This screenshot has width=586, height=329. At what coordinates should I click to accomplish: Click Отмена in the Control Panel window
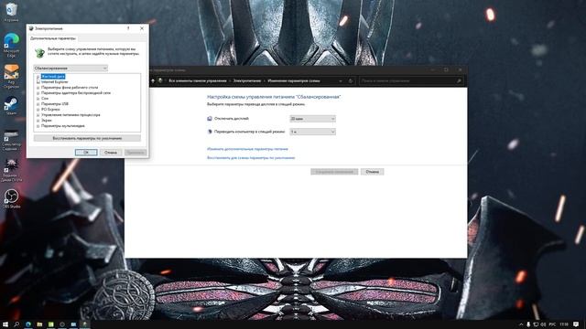(x=373, y=172)
